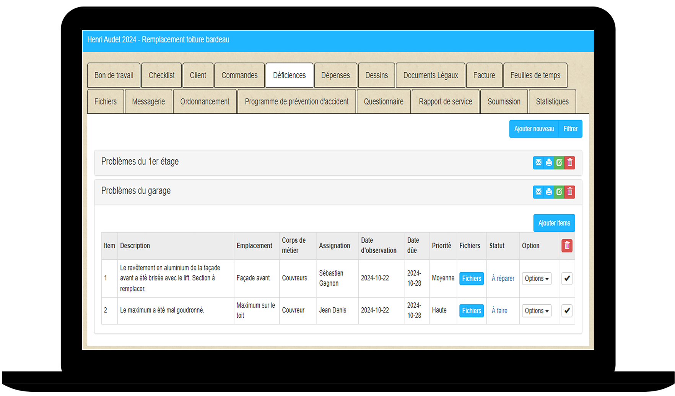Open Options dropdown for Jean Denis item
Image resolution: width=675 pixels, height=396 pixels.
(x=536, y=310)
